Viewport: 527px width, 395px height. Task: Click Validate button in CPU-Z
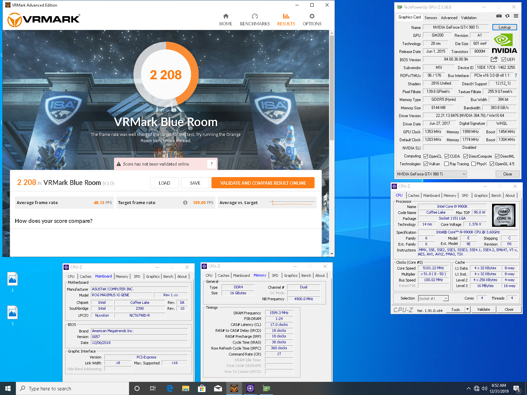[x=484, y=309]
